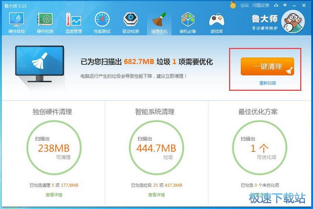Click the 已勾选垃圾 25 项 437.3MB text
313x209 pixels.
(156, 185)
